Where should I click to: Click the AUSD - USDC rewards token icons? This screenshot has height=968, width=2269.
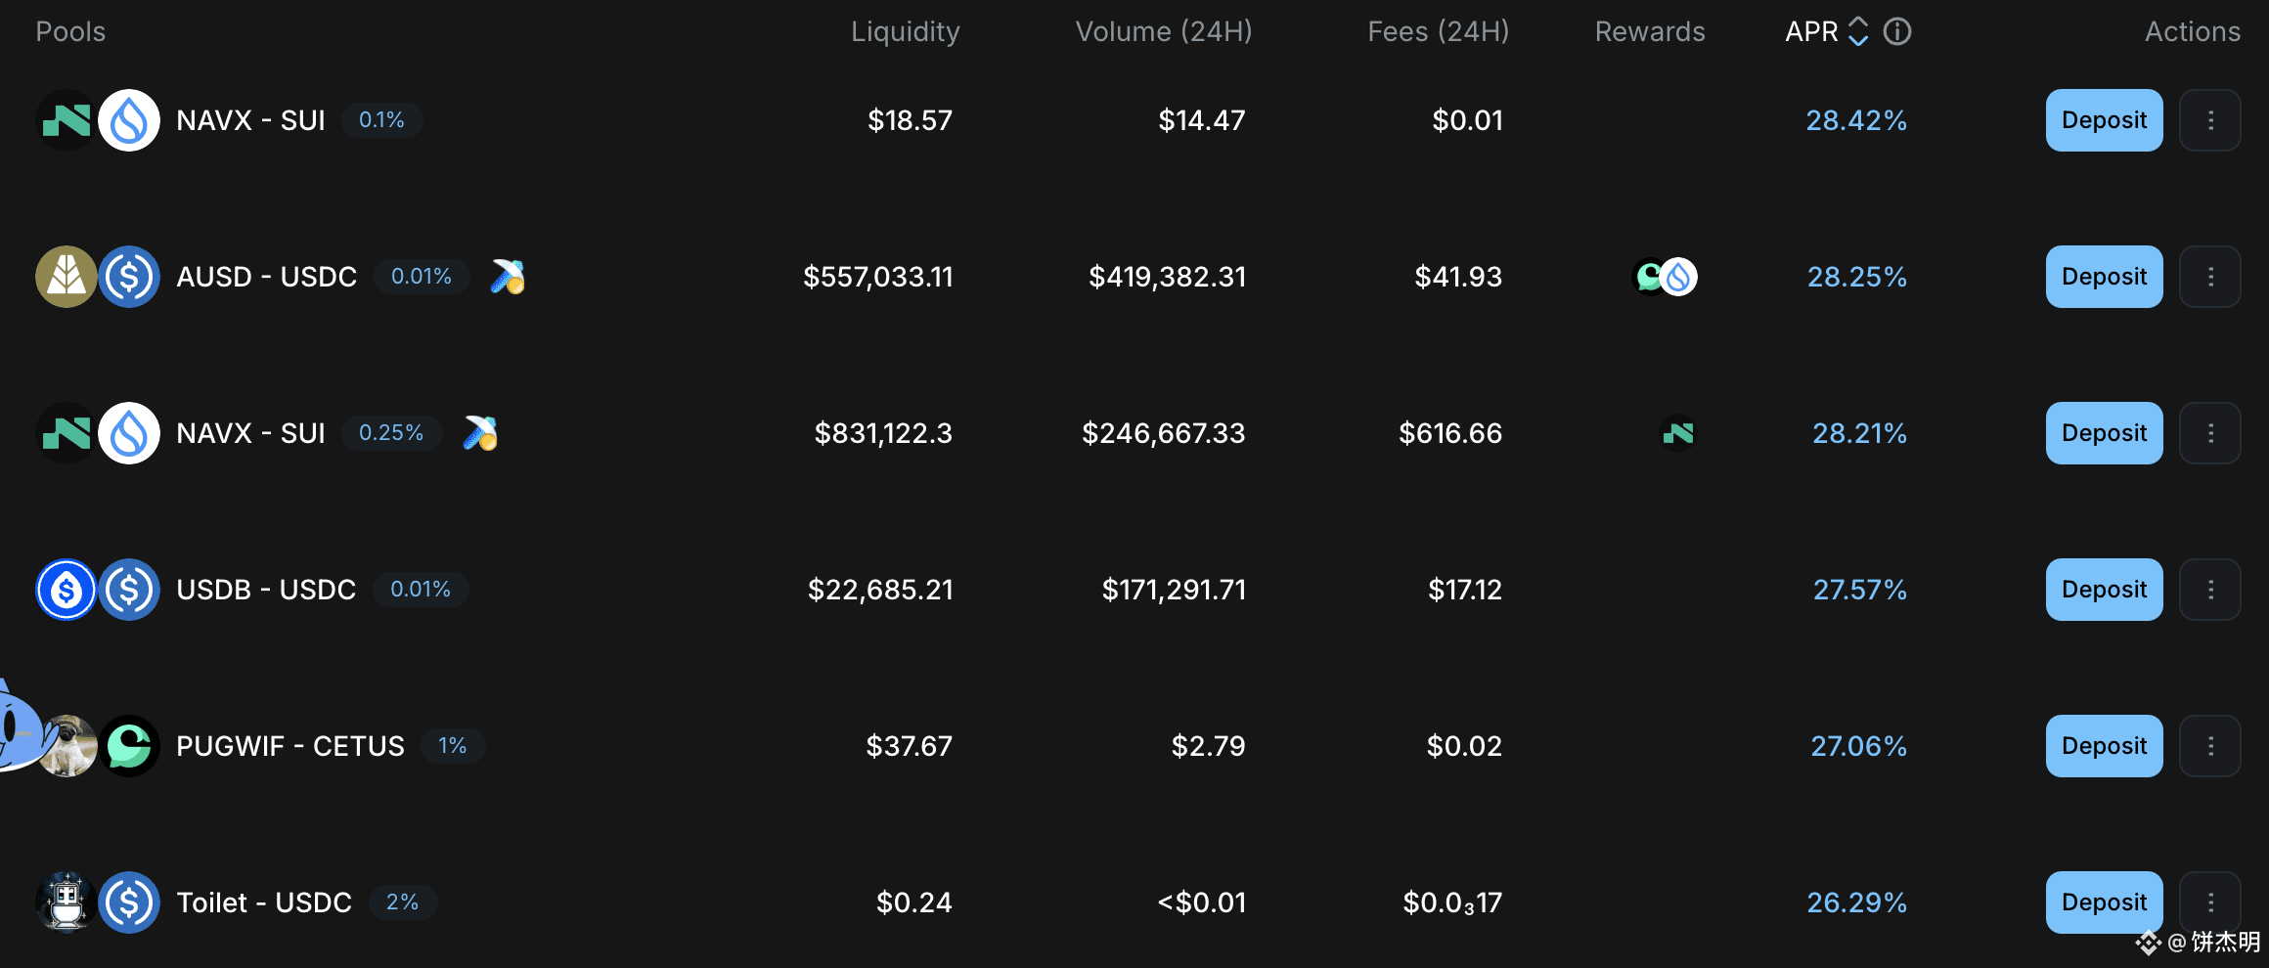(1665, 277)
